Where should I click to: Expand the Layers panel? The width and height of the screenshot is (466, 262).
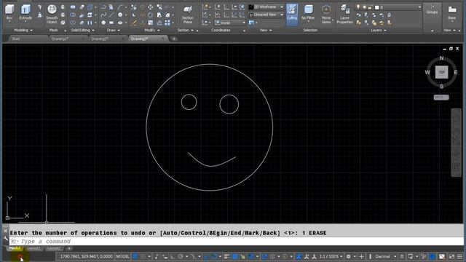click(379, 31)
